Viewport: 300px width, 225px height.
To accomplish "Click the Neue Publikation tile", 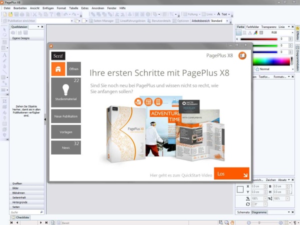I will click(66, 116).
